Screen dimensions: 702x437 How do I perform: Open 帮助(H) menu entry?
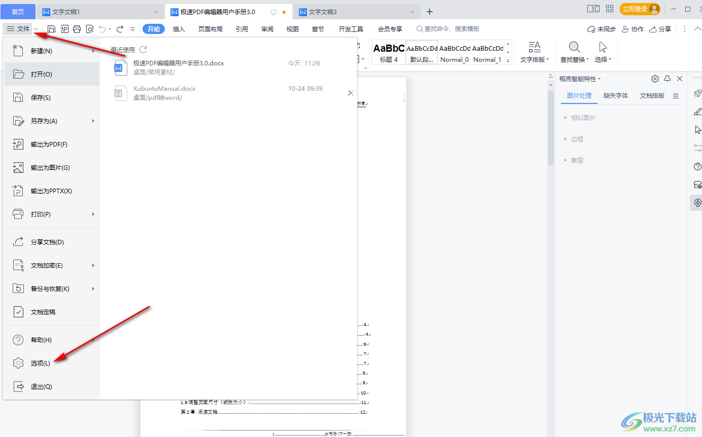(x=52, y=340)
